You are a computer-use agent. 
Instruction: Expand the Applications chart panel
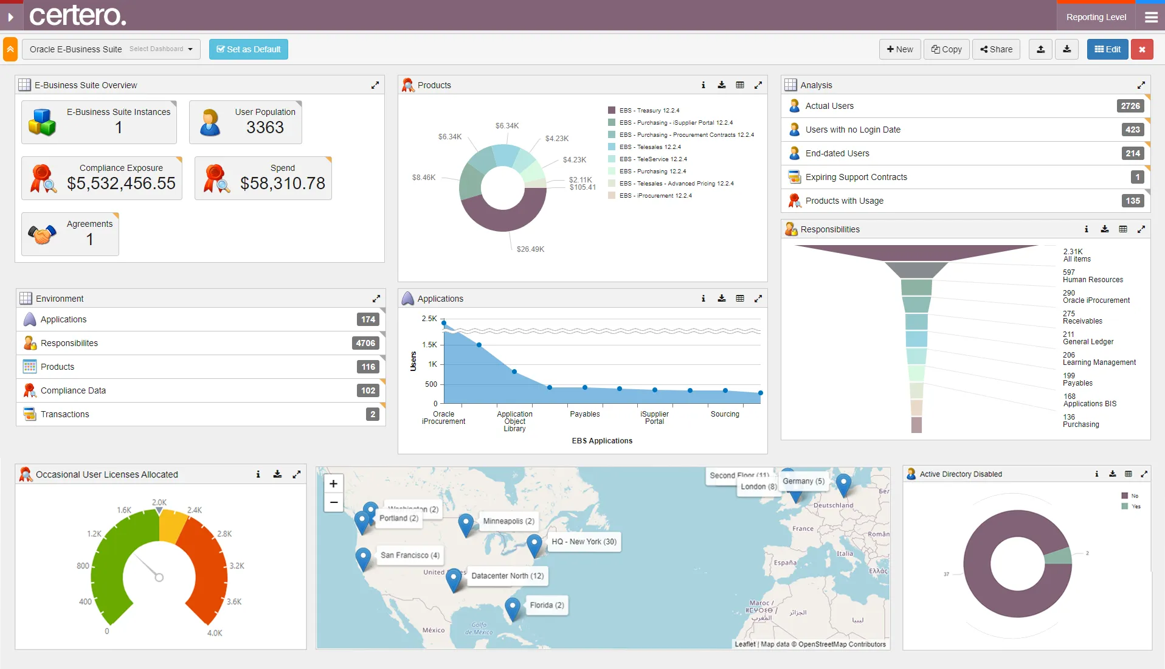click(758, 299)
